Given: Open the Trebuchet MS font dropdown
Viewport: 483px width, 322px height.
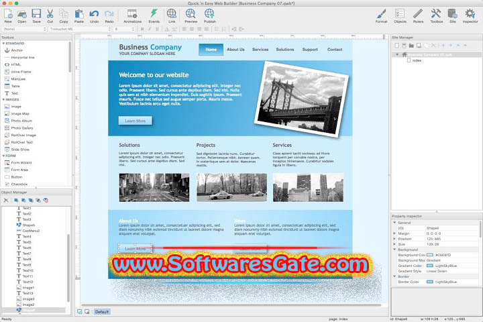Looking at the screenshot, I should [80, 29].
